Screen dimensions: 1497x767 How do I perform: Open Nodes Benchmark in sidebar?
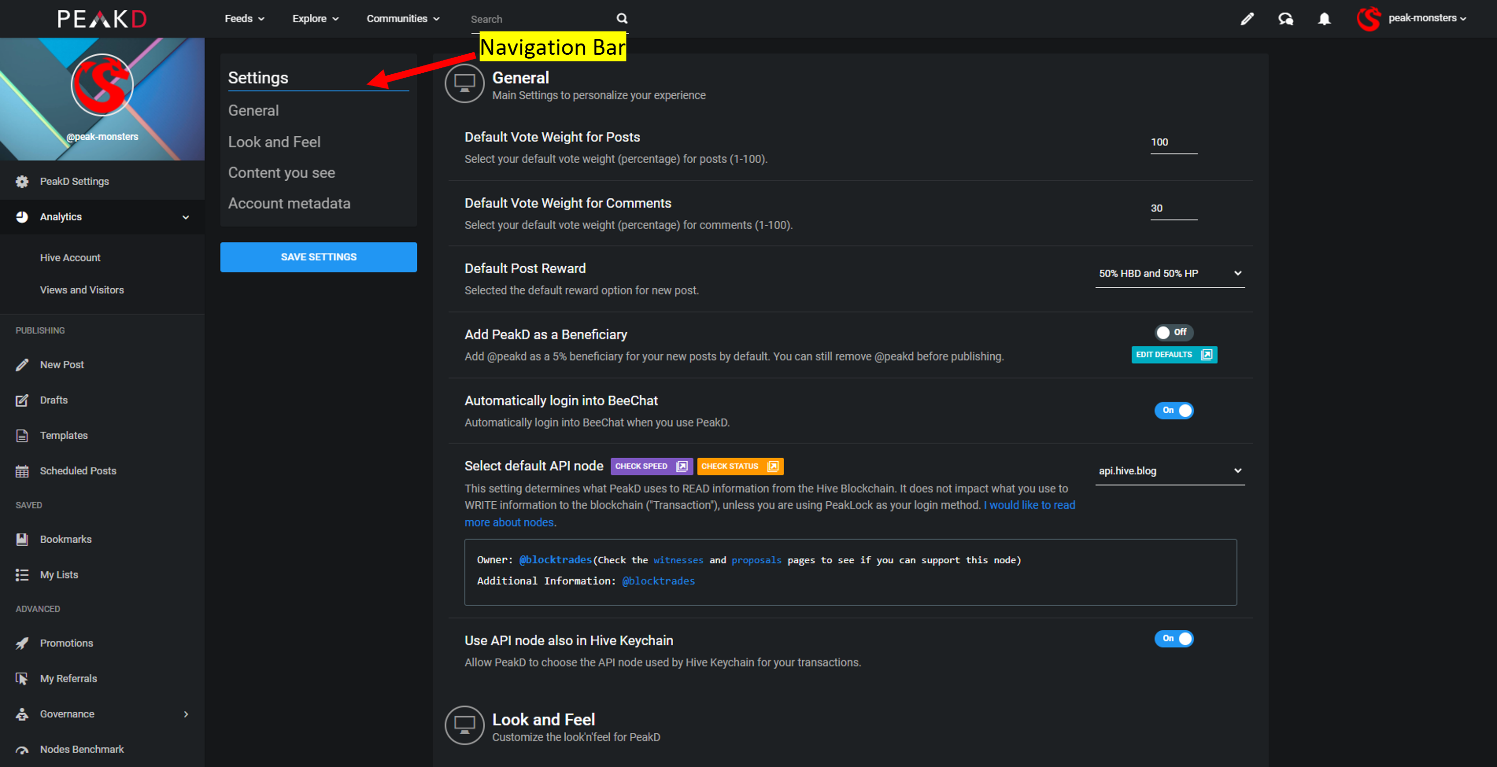point(102,749)
